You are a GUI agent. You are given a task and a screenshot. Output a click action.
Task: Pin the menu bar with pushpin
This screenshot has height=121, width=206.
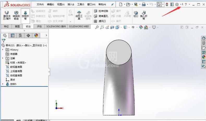click(112, 4)
